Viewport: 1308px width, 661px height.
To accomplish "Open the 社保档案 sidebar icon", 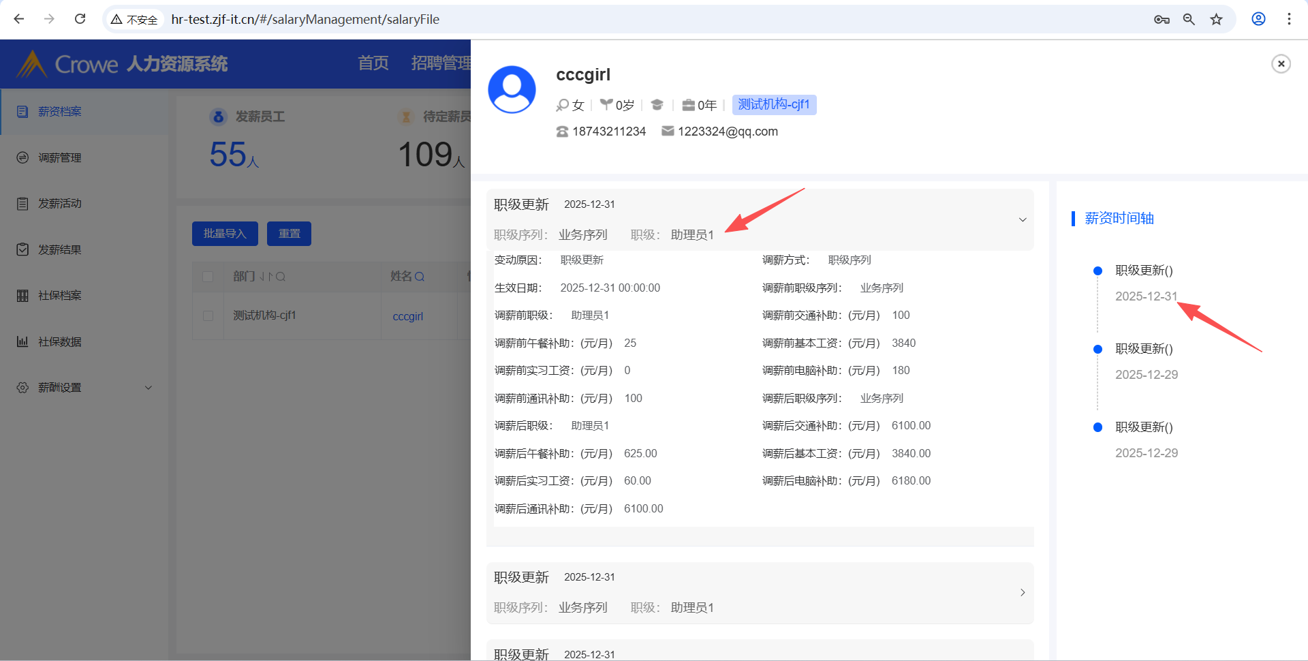I will [22, 296].
